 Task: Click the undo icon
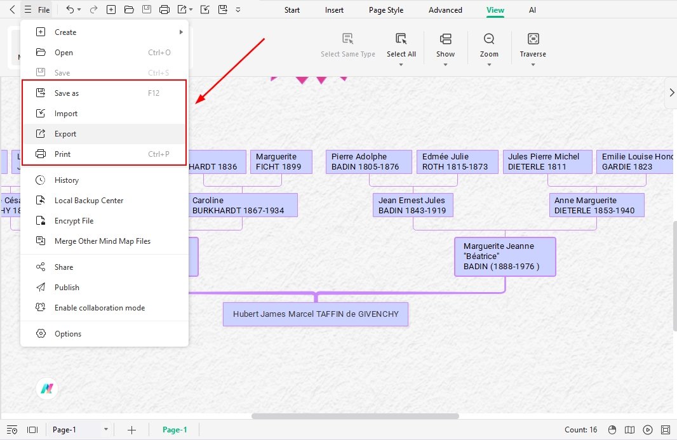(69, 10)
